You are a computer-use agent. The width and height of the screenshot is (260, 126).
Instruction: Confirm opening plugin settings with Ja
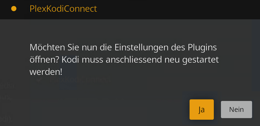coord(202,109)
